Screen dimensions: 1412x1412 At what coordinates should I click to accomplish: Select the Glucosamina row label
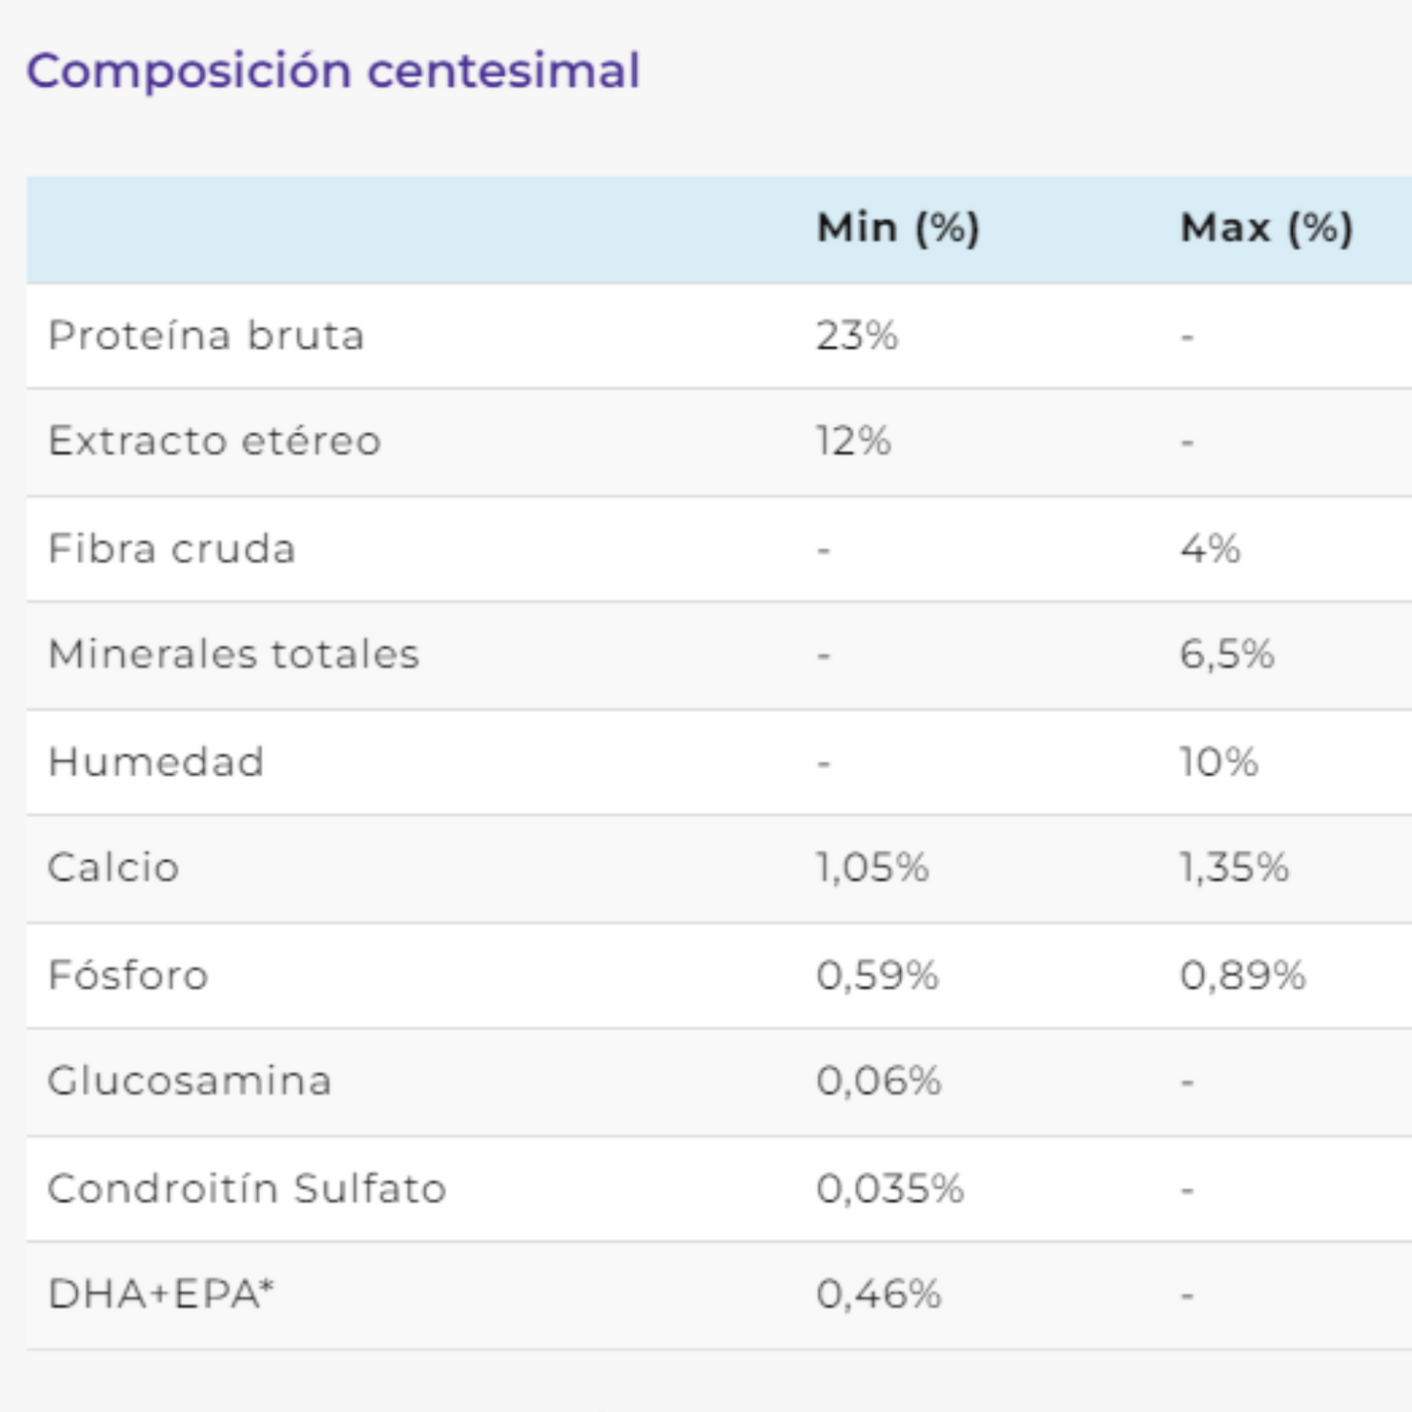[x=190, y=1081]
